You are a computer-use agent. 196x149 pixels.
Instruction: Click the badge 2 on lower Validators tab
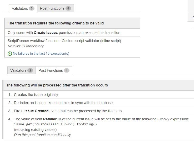click(30, 70)
